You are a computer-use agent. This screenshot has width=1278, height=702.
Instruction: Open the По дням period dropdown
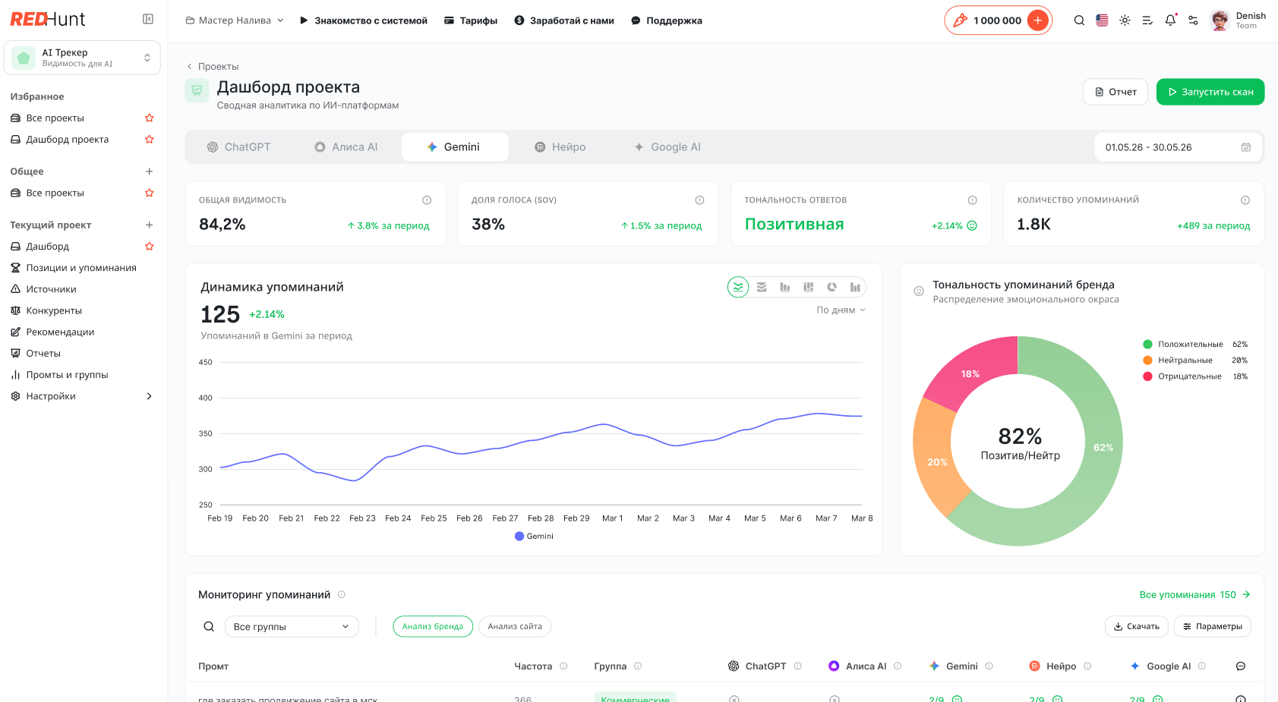[x=841, y=310]
